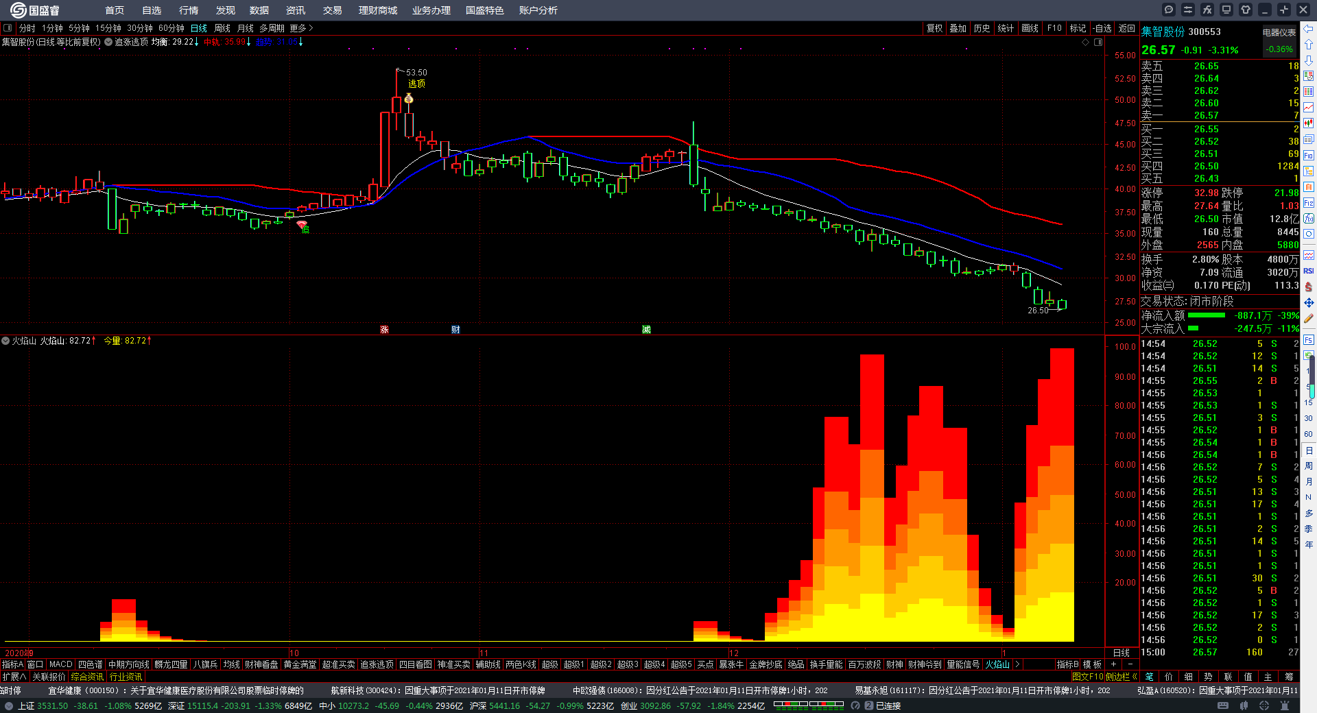The height and width of the screenshot is (713, 1317).
Task: Switch to the 60分钟 period tab
Action: tap(171, 28)
